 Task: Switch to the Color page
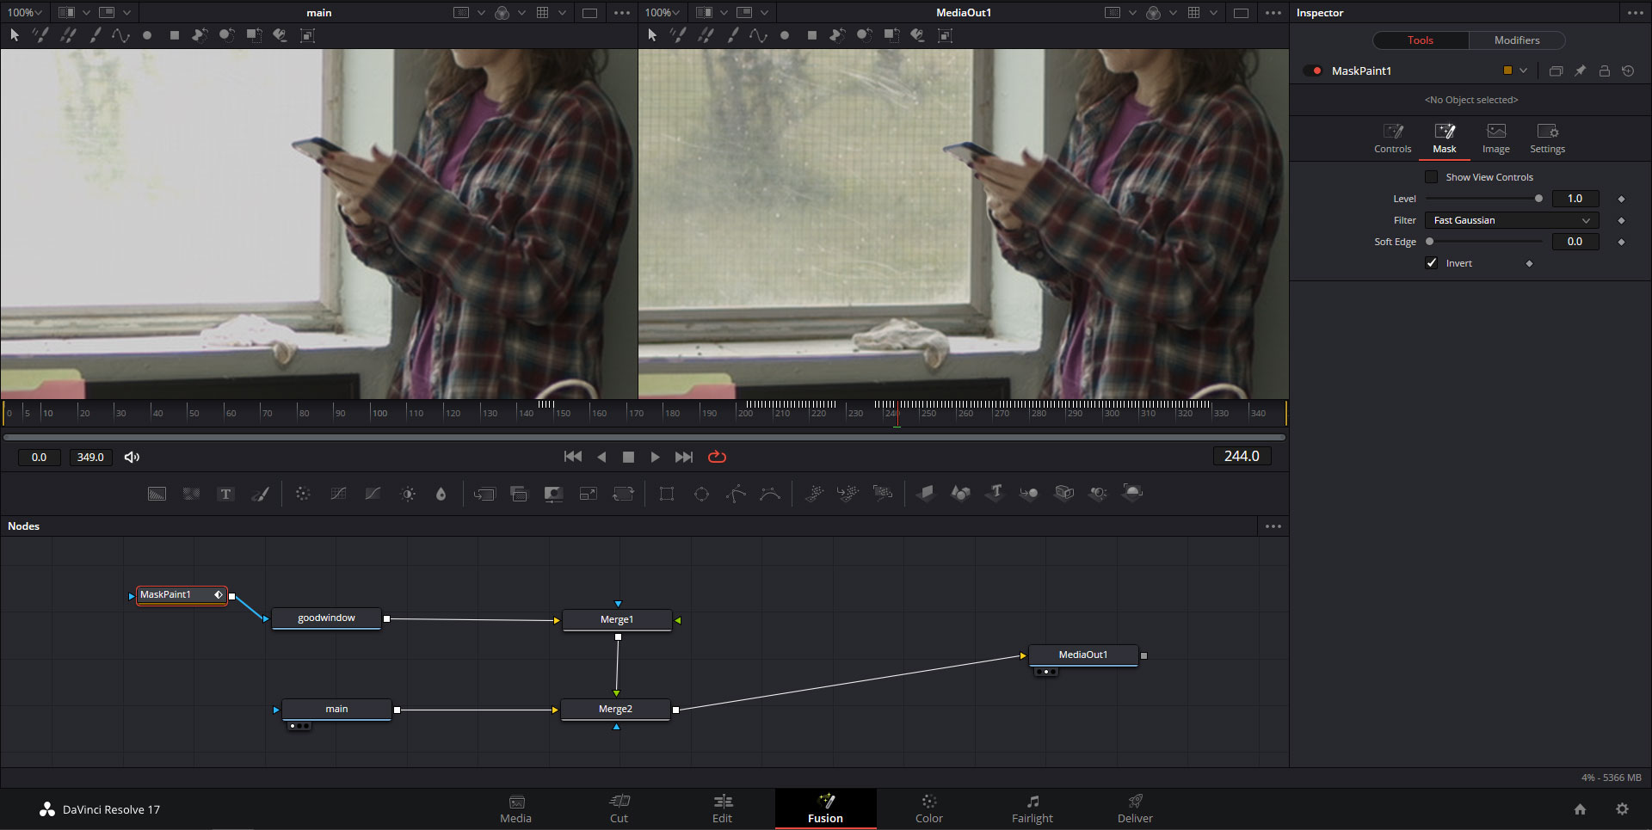(929, 809)
